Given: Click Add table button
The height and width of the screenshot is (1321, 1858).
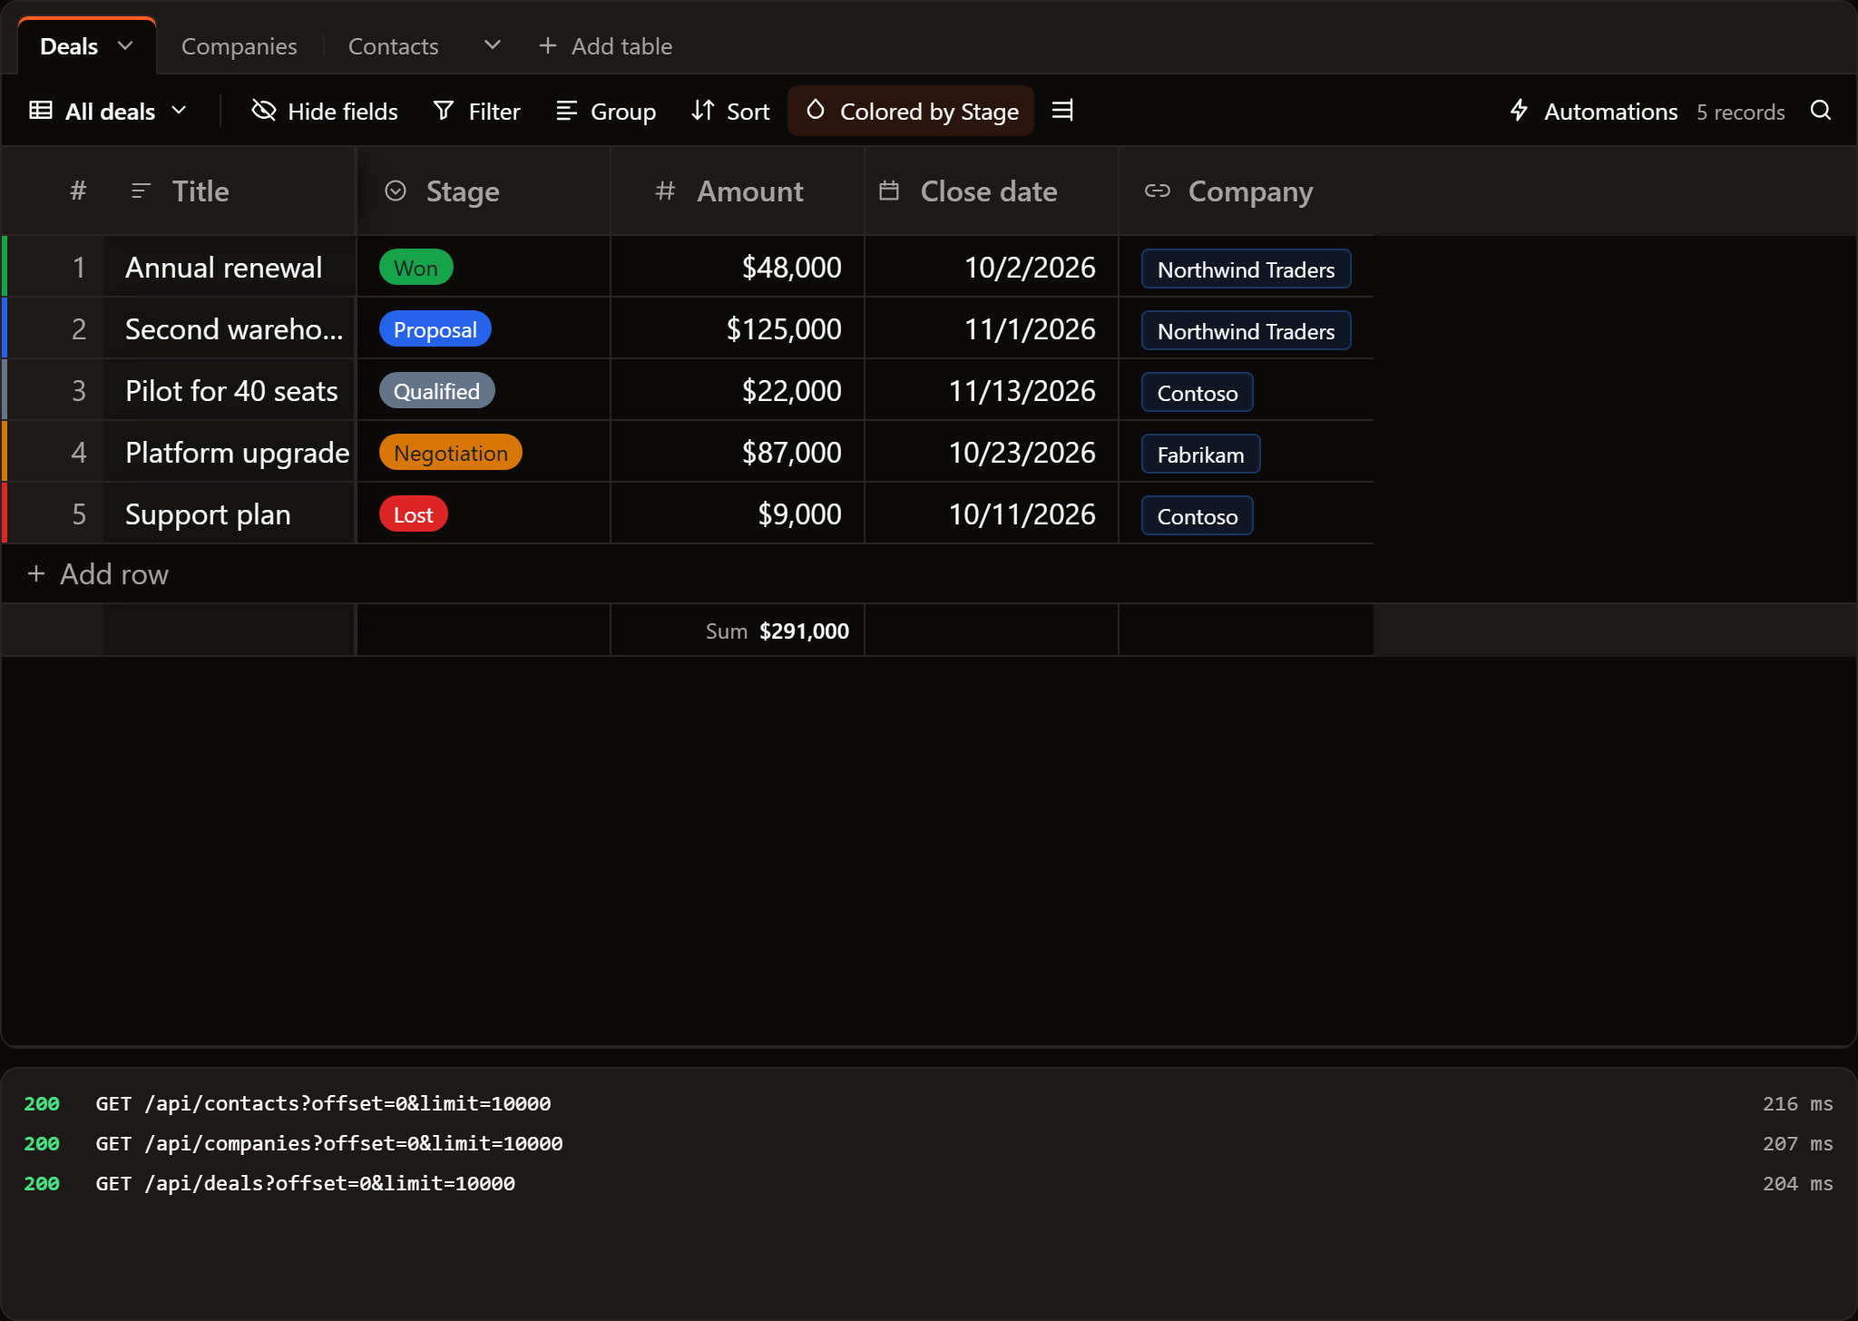Looking at the screenshot, I should (606, 46).
